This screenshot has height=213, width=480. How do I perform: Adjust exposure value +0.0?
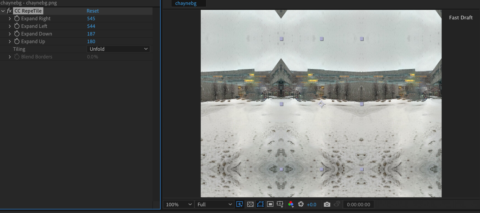point(311,205)
